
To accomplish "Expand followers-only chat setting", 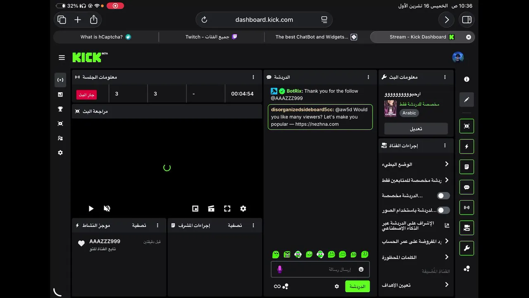I will (415, 180).
